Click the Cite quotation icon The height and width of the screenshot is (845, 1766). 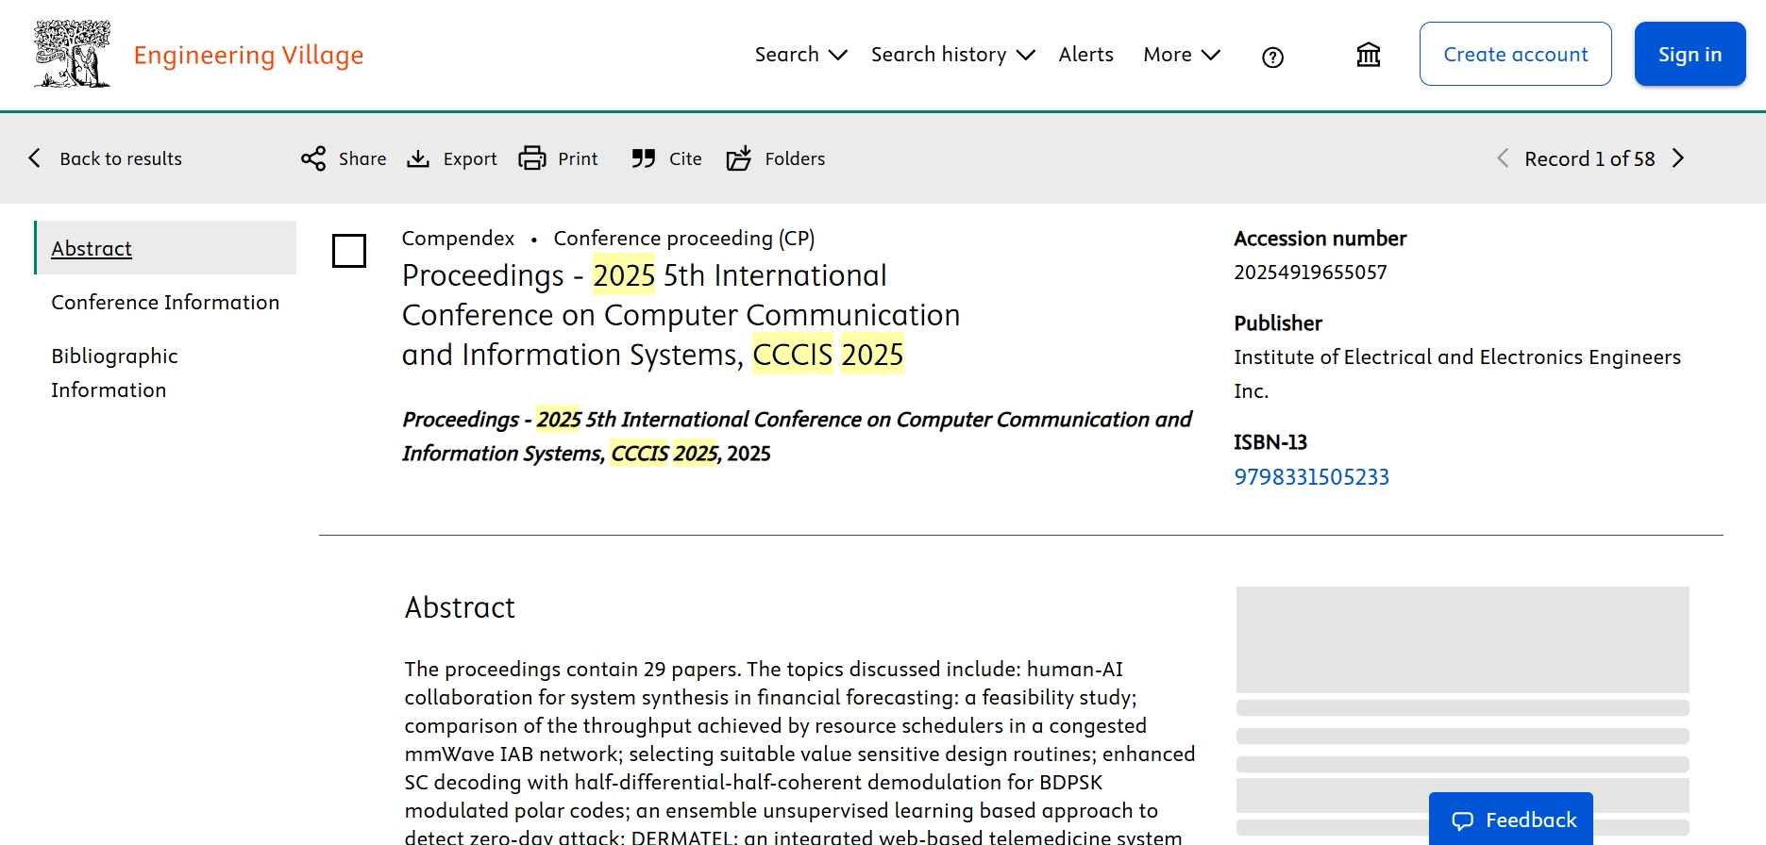click(x=644, y=158)
